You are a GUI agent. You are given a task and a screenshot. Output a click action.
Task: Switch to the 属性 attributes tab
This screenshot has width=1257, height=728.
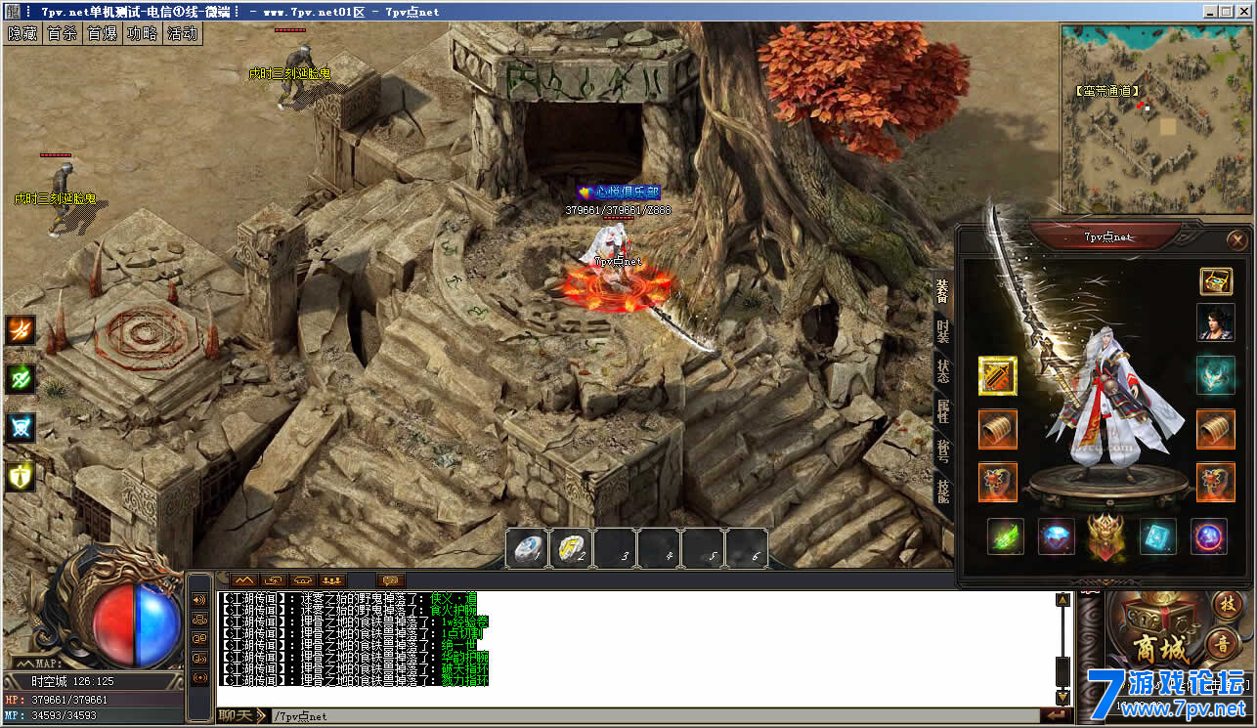tap(942, 411)
